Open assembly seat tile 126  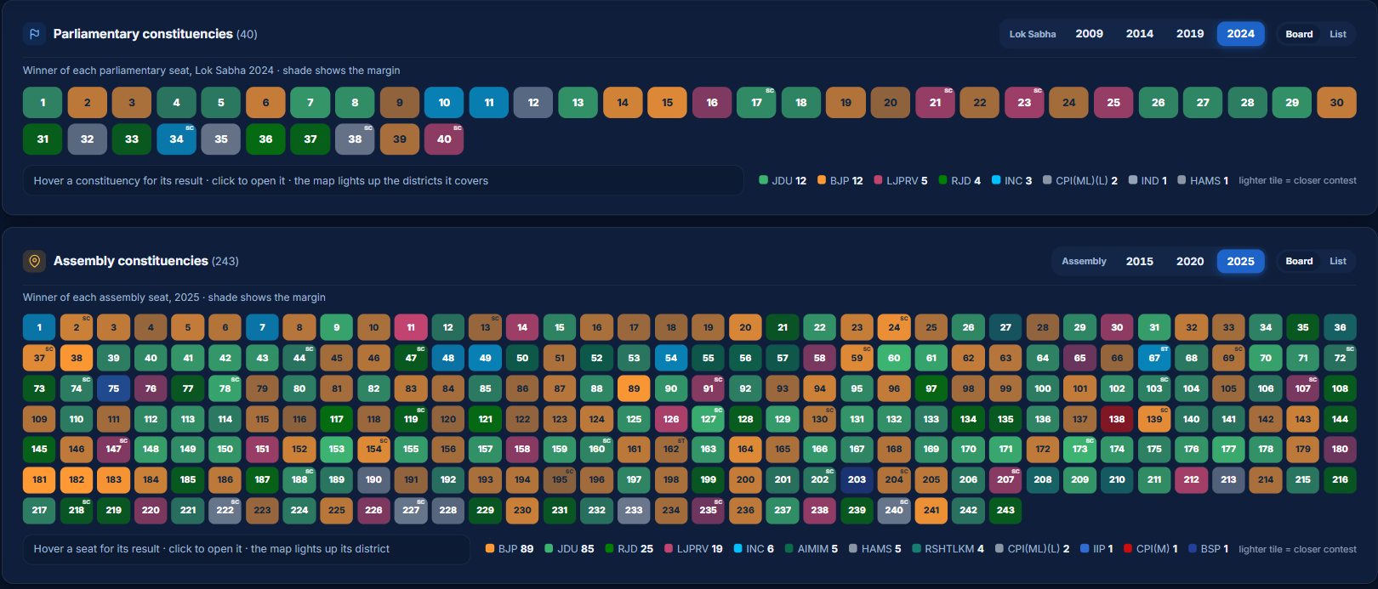click(671, 419)
